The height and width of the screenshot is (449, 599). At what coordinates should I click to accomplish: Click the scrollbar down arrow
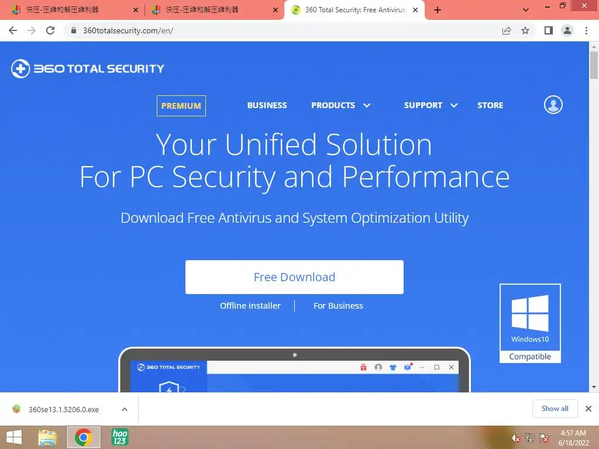tap(594, 387)
